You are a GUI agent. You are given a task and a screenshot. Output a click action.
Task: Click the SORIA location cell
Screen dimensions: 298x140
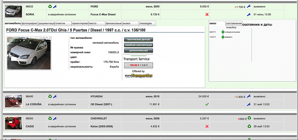click(35, 14)
